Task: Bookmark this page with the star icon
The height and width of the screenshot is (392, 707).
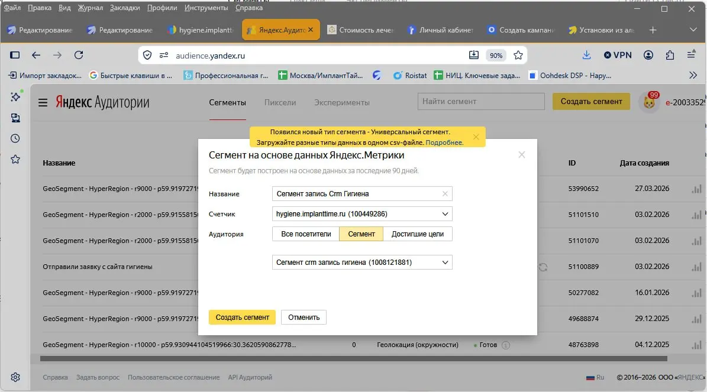Action: (518, 55)
